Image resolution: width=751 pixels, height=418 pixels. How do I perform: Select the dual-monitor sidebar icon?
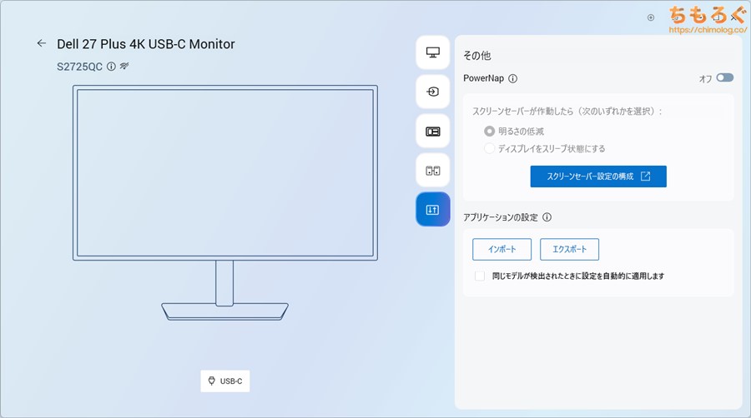432,170
